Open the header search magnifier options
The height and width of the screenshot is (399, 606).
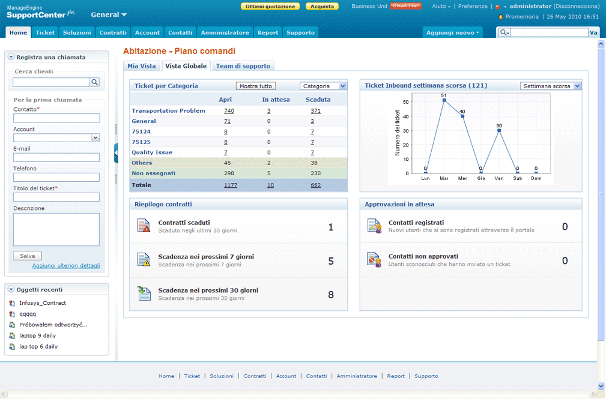[504, 32]
